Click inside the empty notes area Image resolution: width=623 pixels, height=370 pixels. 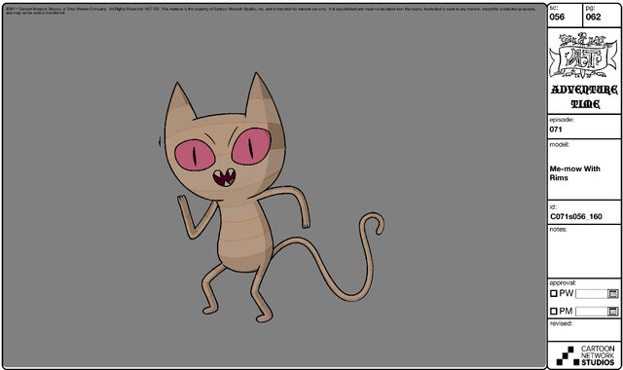tap(584, 254)
